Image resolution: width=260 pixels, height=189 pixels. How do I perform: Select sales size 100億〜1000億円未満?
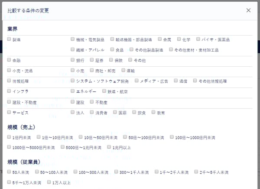(172, 137)
